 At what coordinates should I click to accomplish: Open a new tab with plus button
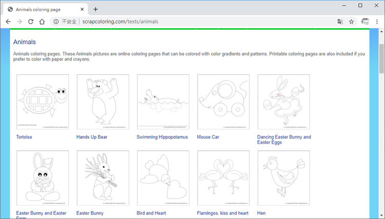[95, 9]
